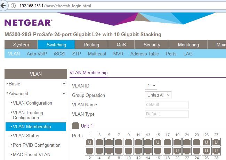Open VLAN Trunking Configuration page

[28, 115]
